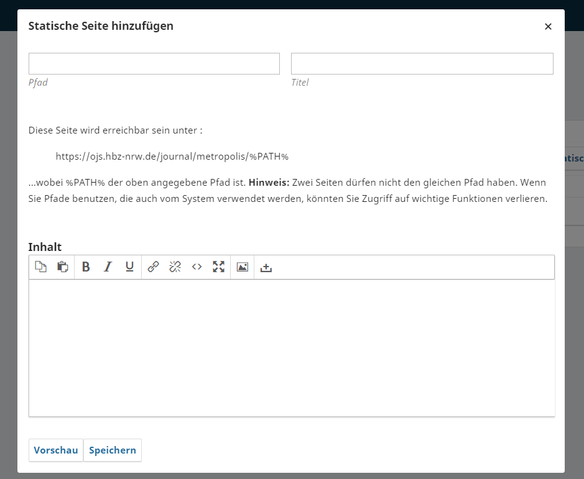
Task: Close the Statische Seite hinzufügen dialog
Action: click(548, 26)
